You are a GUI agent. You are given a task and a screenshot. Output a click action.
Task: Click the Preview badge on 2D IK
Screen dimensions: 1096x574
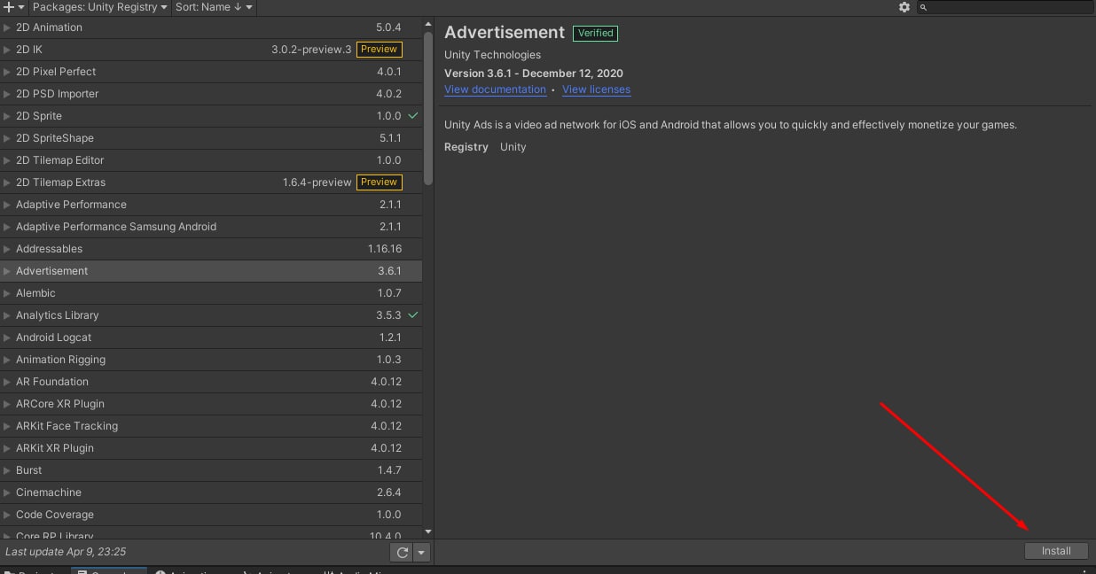click(379, 50)
